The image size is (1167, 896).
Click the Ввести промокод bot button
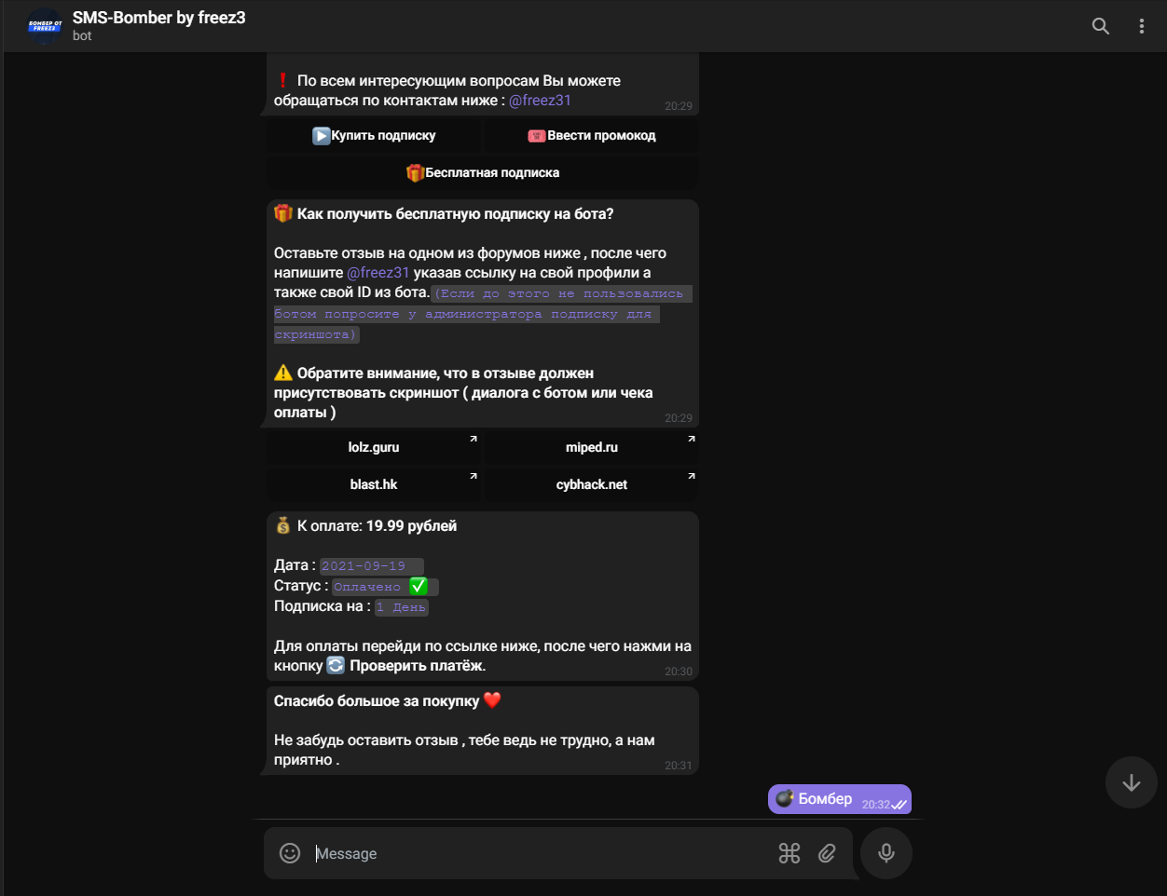[592, 136]
